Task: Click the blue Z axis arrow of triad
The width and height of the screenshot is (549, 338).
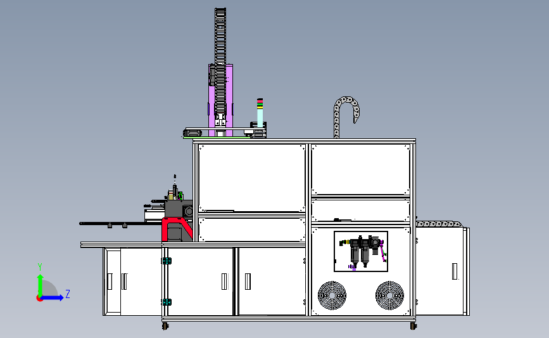Action: click(x=53, y=298)
